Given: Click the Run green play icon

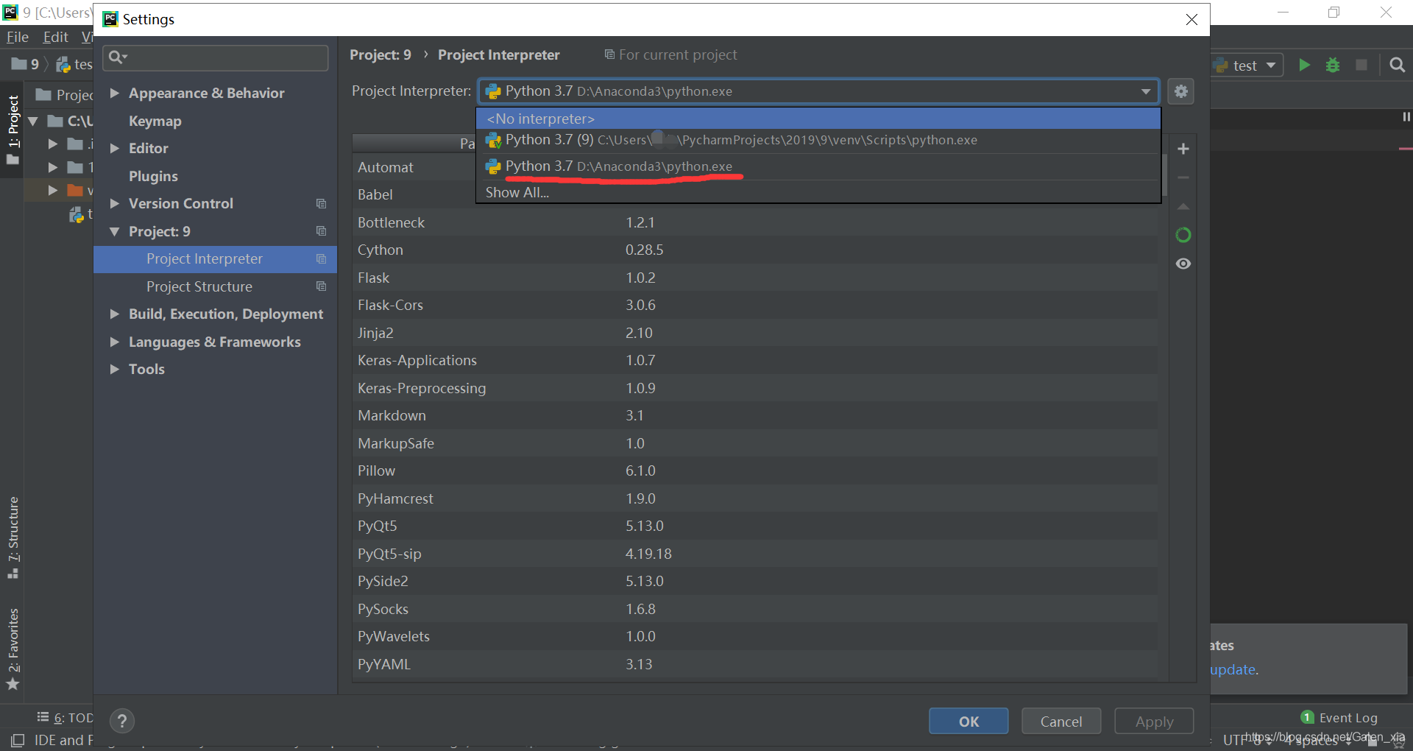Looking at the screenshot, I should (x=1304, y=65).
